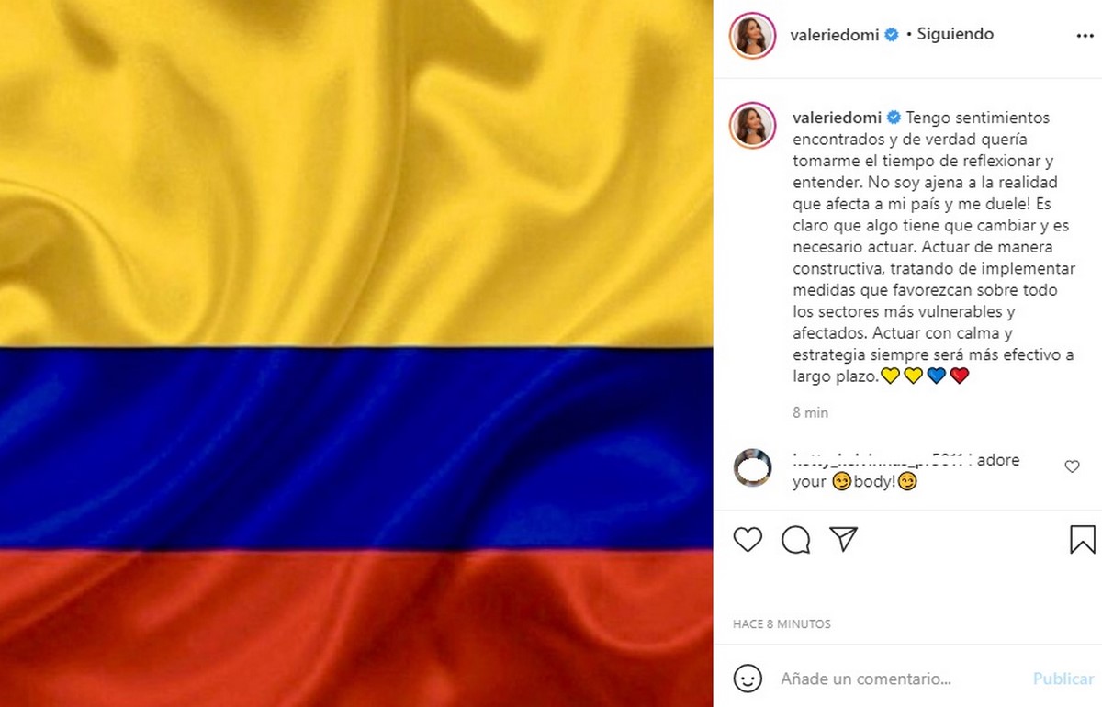This screenshot has width=1102, height=707.
Task: Click the Colombian flag post image
Action: pyautogui.click(x=356, y=353)
